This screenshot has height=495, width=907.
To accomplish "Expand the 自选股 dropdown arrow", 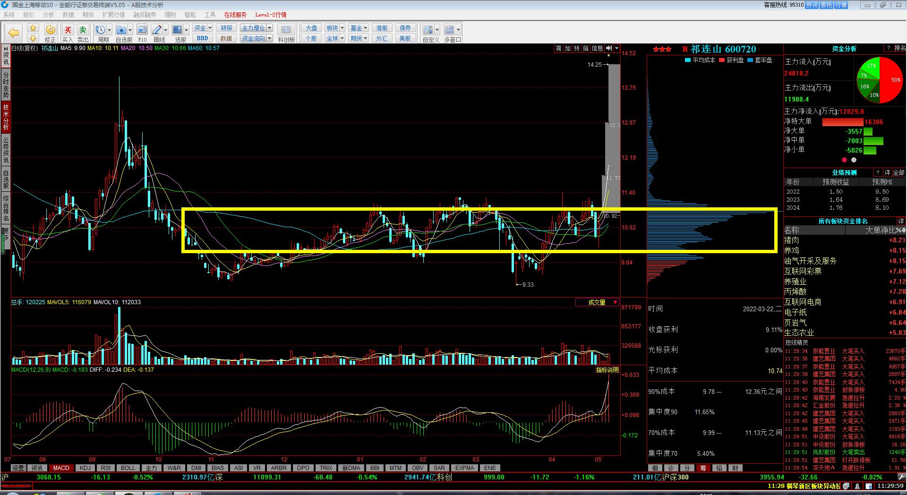I will coord(131,30).
